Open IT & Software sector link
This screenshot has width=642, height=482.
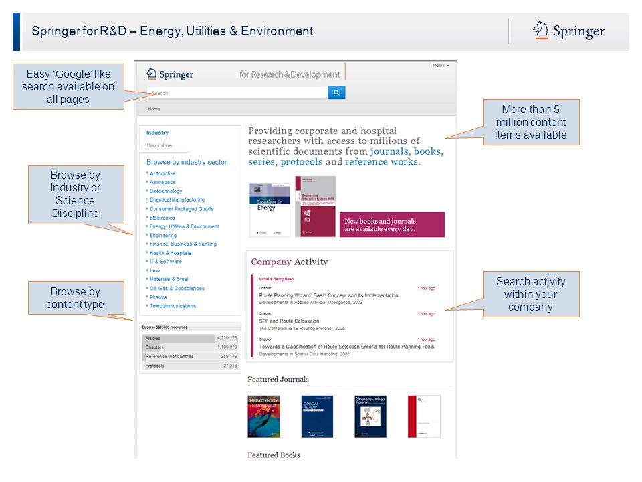165,262
